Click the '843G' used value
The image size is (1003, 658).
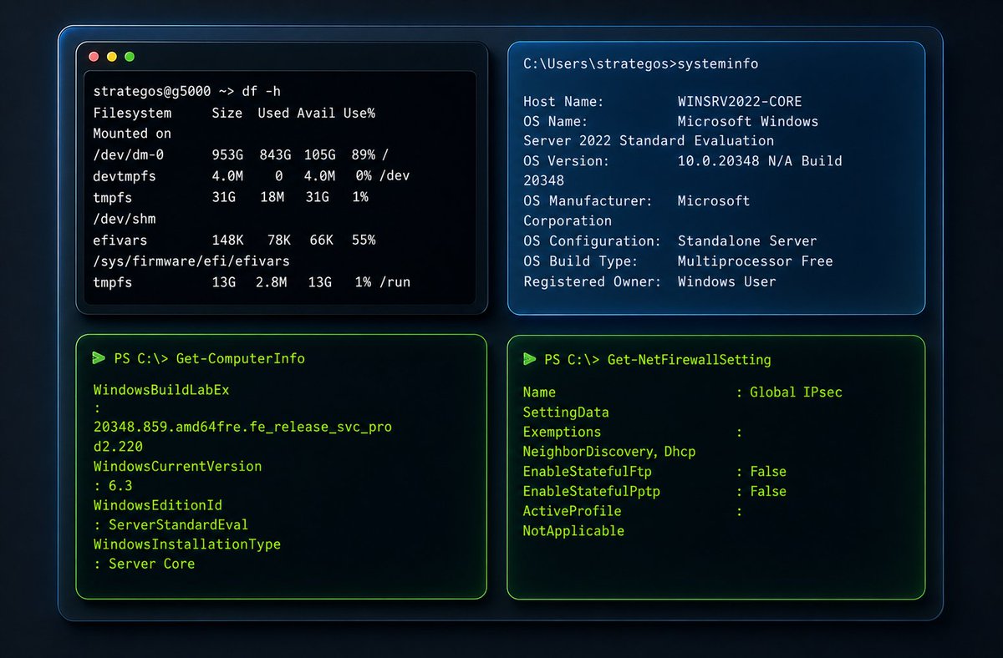pyautogui.click(x=273, y=156)
